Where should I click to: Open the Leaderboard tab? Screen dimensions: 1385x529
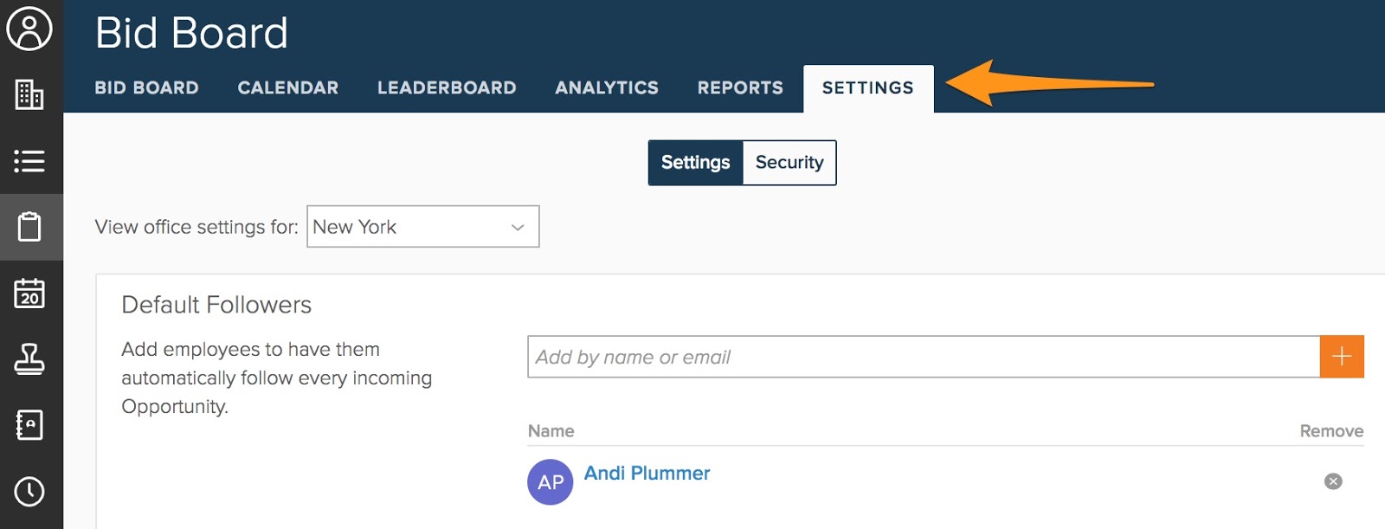[447, 88]
